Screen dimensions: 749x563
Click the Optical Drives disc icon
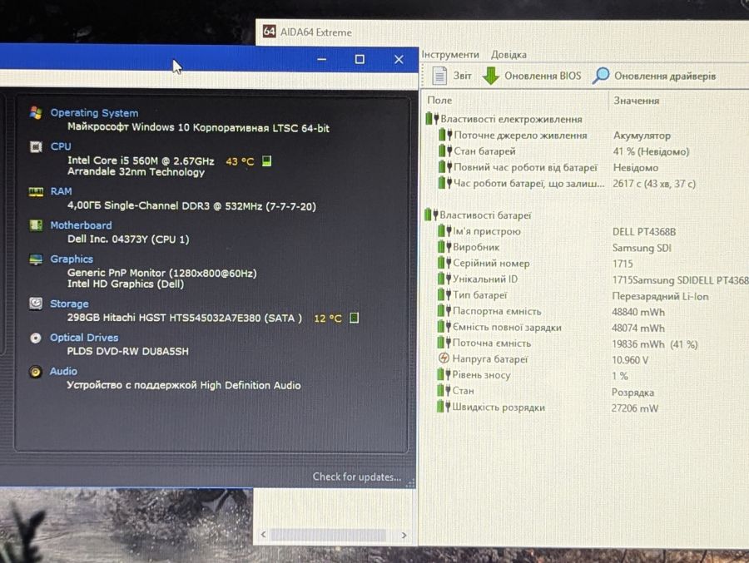point(35,338)
